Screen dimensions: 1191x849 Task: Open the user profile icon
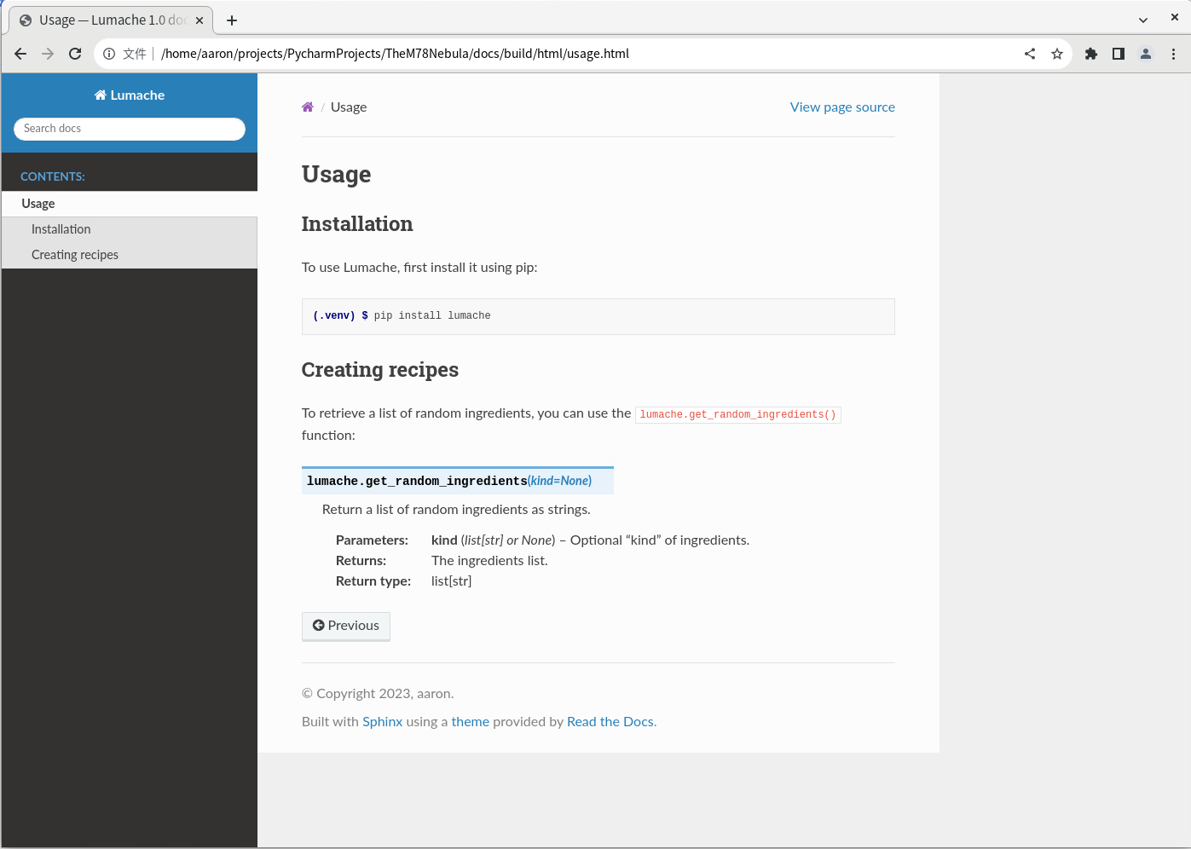[1146, 54]
